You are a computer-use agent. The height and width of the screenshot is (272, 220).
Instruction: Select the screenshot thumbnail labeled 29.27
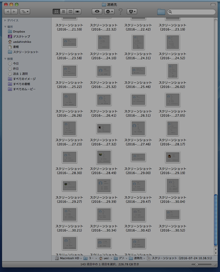[69, 186]
